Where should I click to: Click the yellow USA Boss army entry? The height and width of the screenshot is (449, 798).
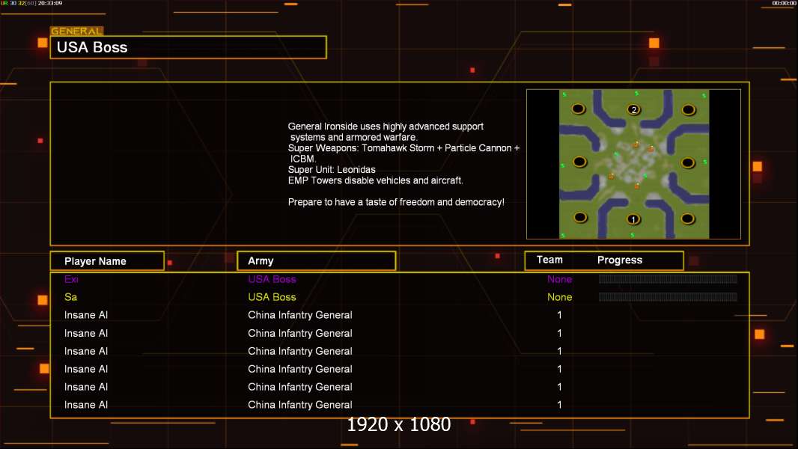[272, 297]
